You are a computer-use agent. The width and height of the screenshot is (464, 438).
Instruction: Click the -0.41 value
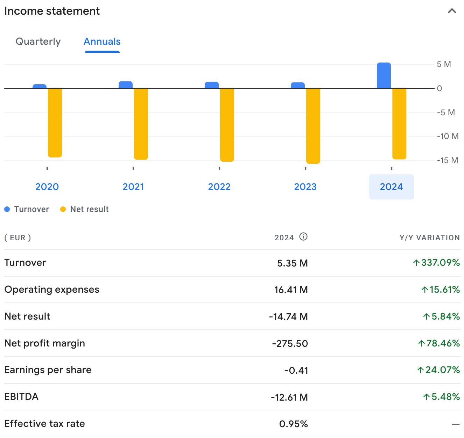[x=296, y=371]
